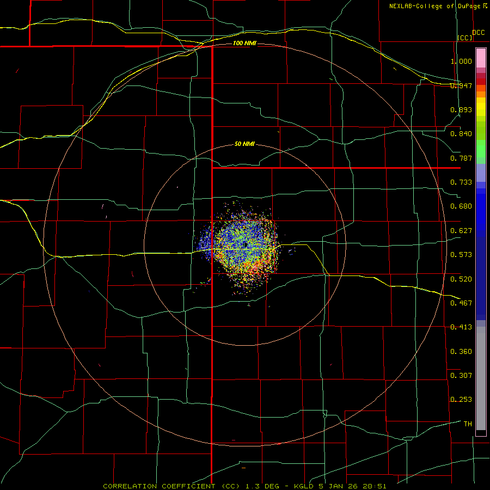Click the 0.893 scale value
Image resolution: width=490 pixels, height=490 pixels.
pyautogui.click(x=461, y=109)
